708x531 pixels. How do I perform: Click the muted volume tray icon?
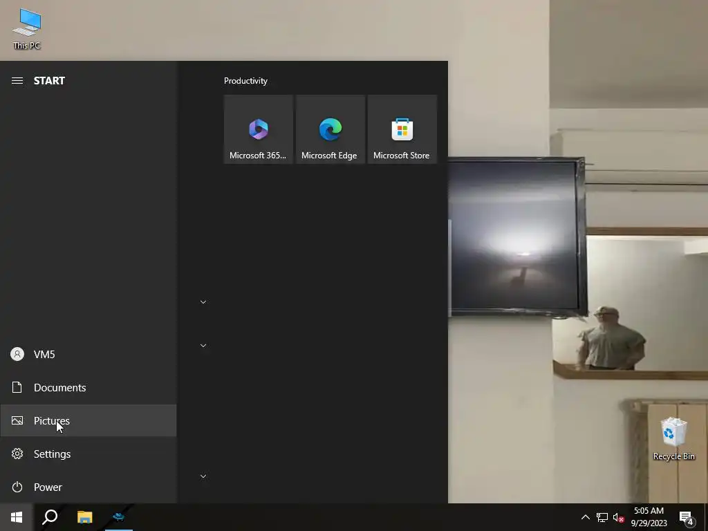pyautogui.click(x=618, y=517)
